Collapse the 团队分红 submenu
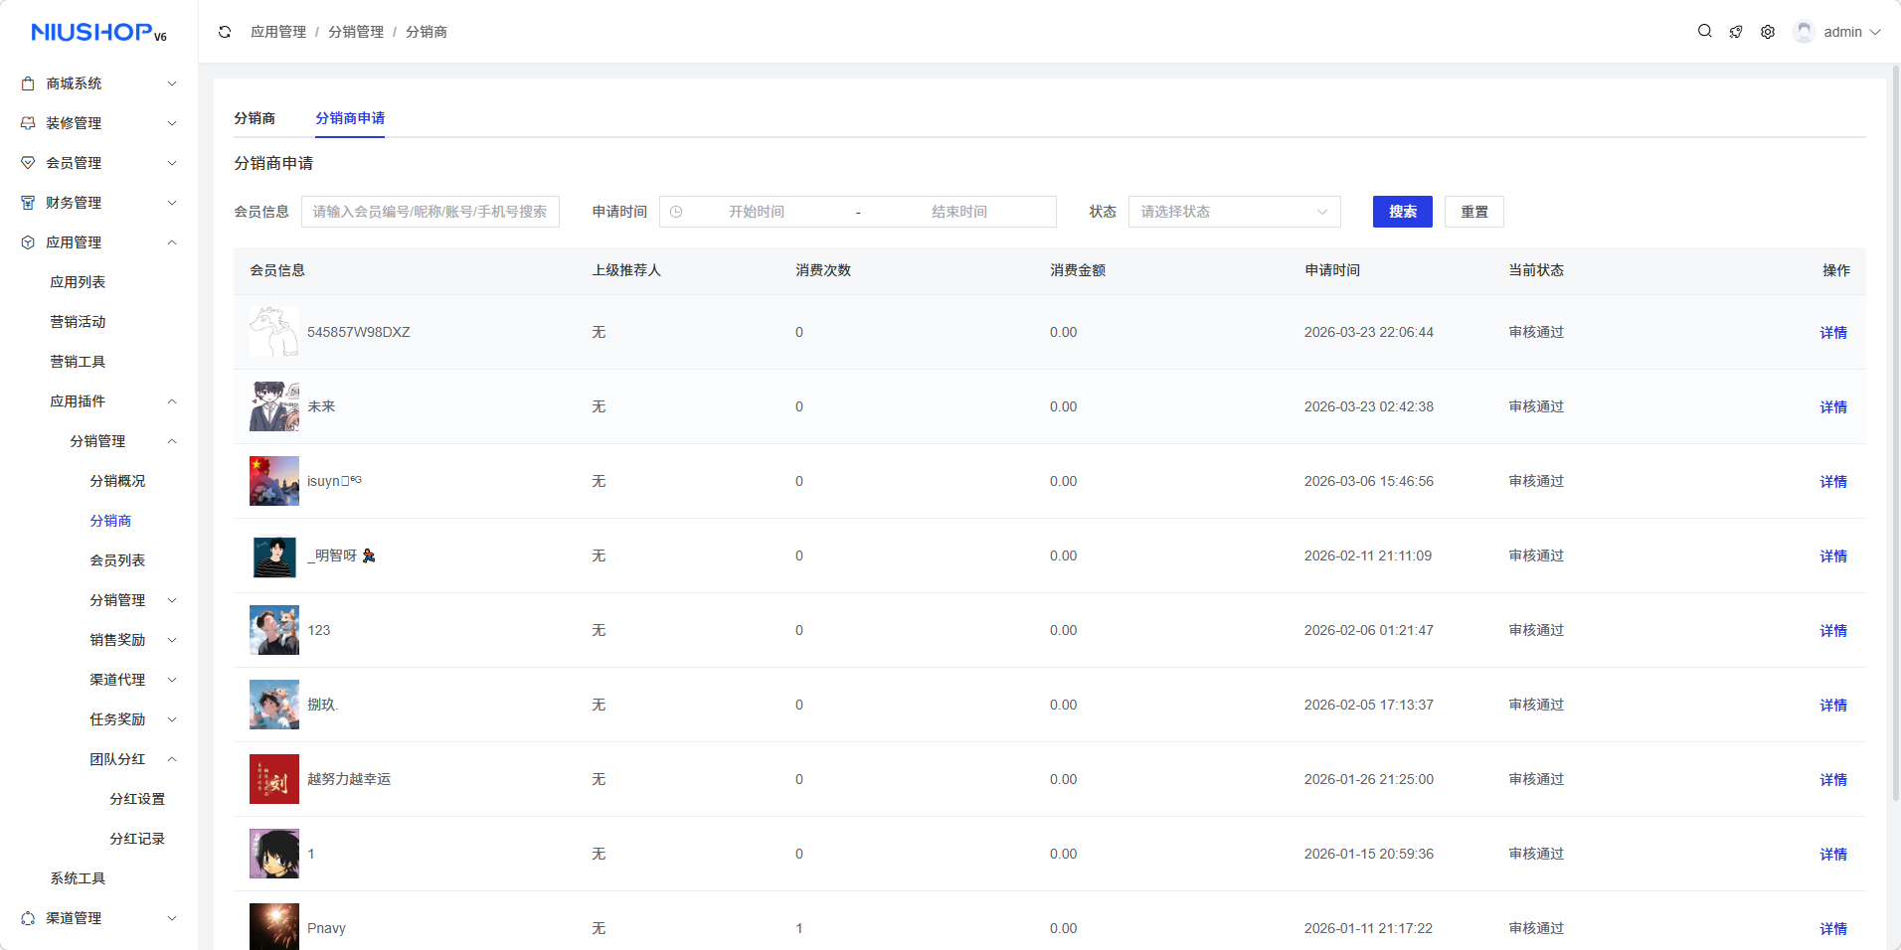Viewport: 1901px width, 950px height. 172,759
